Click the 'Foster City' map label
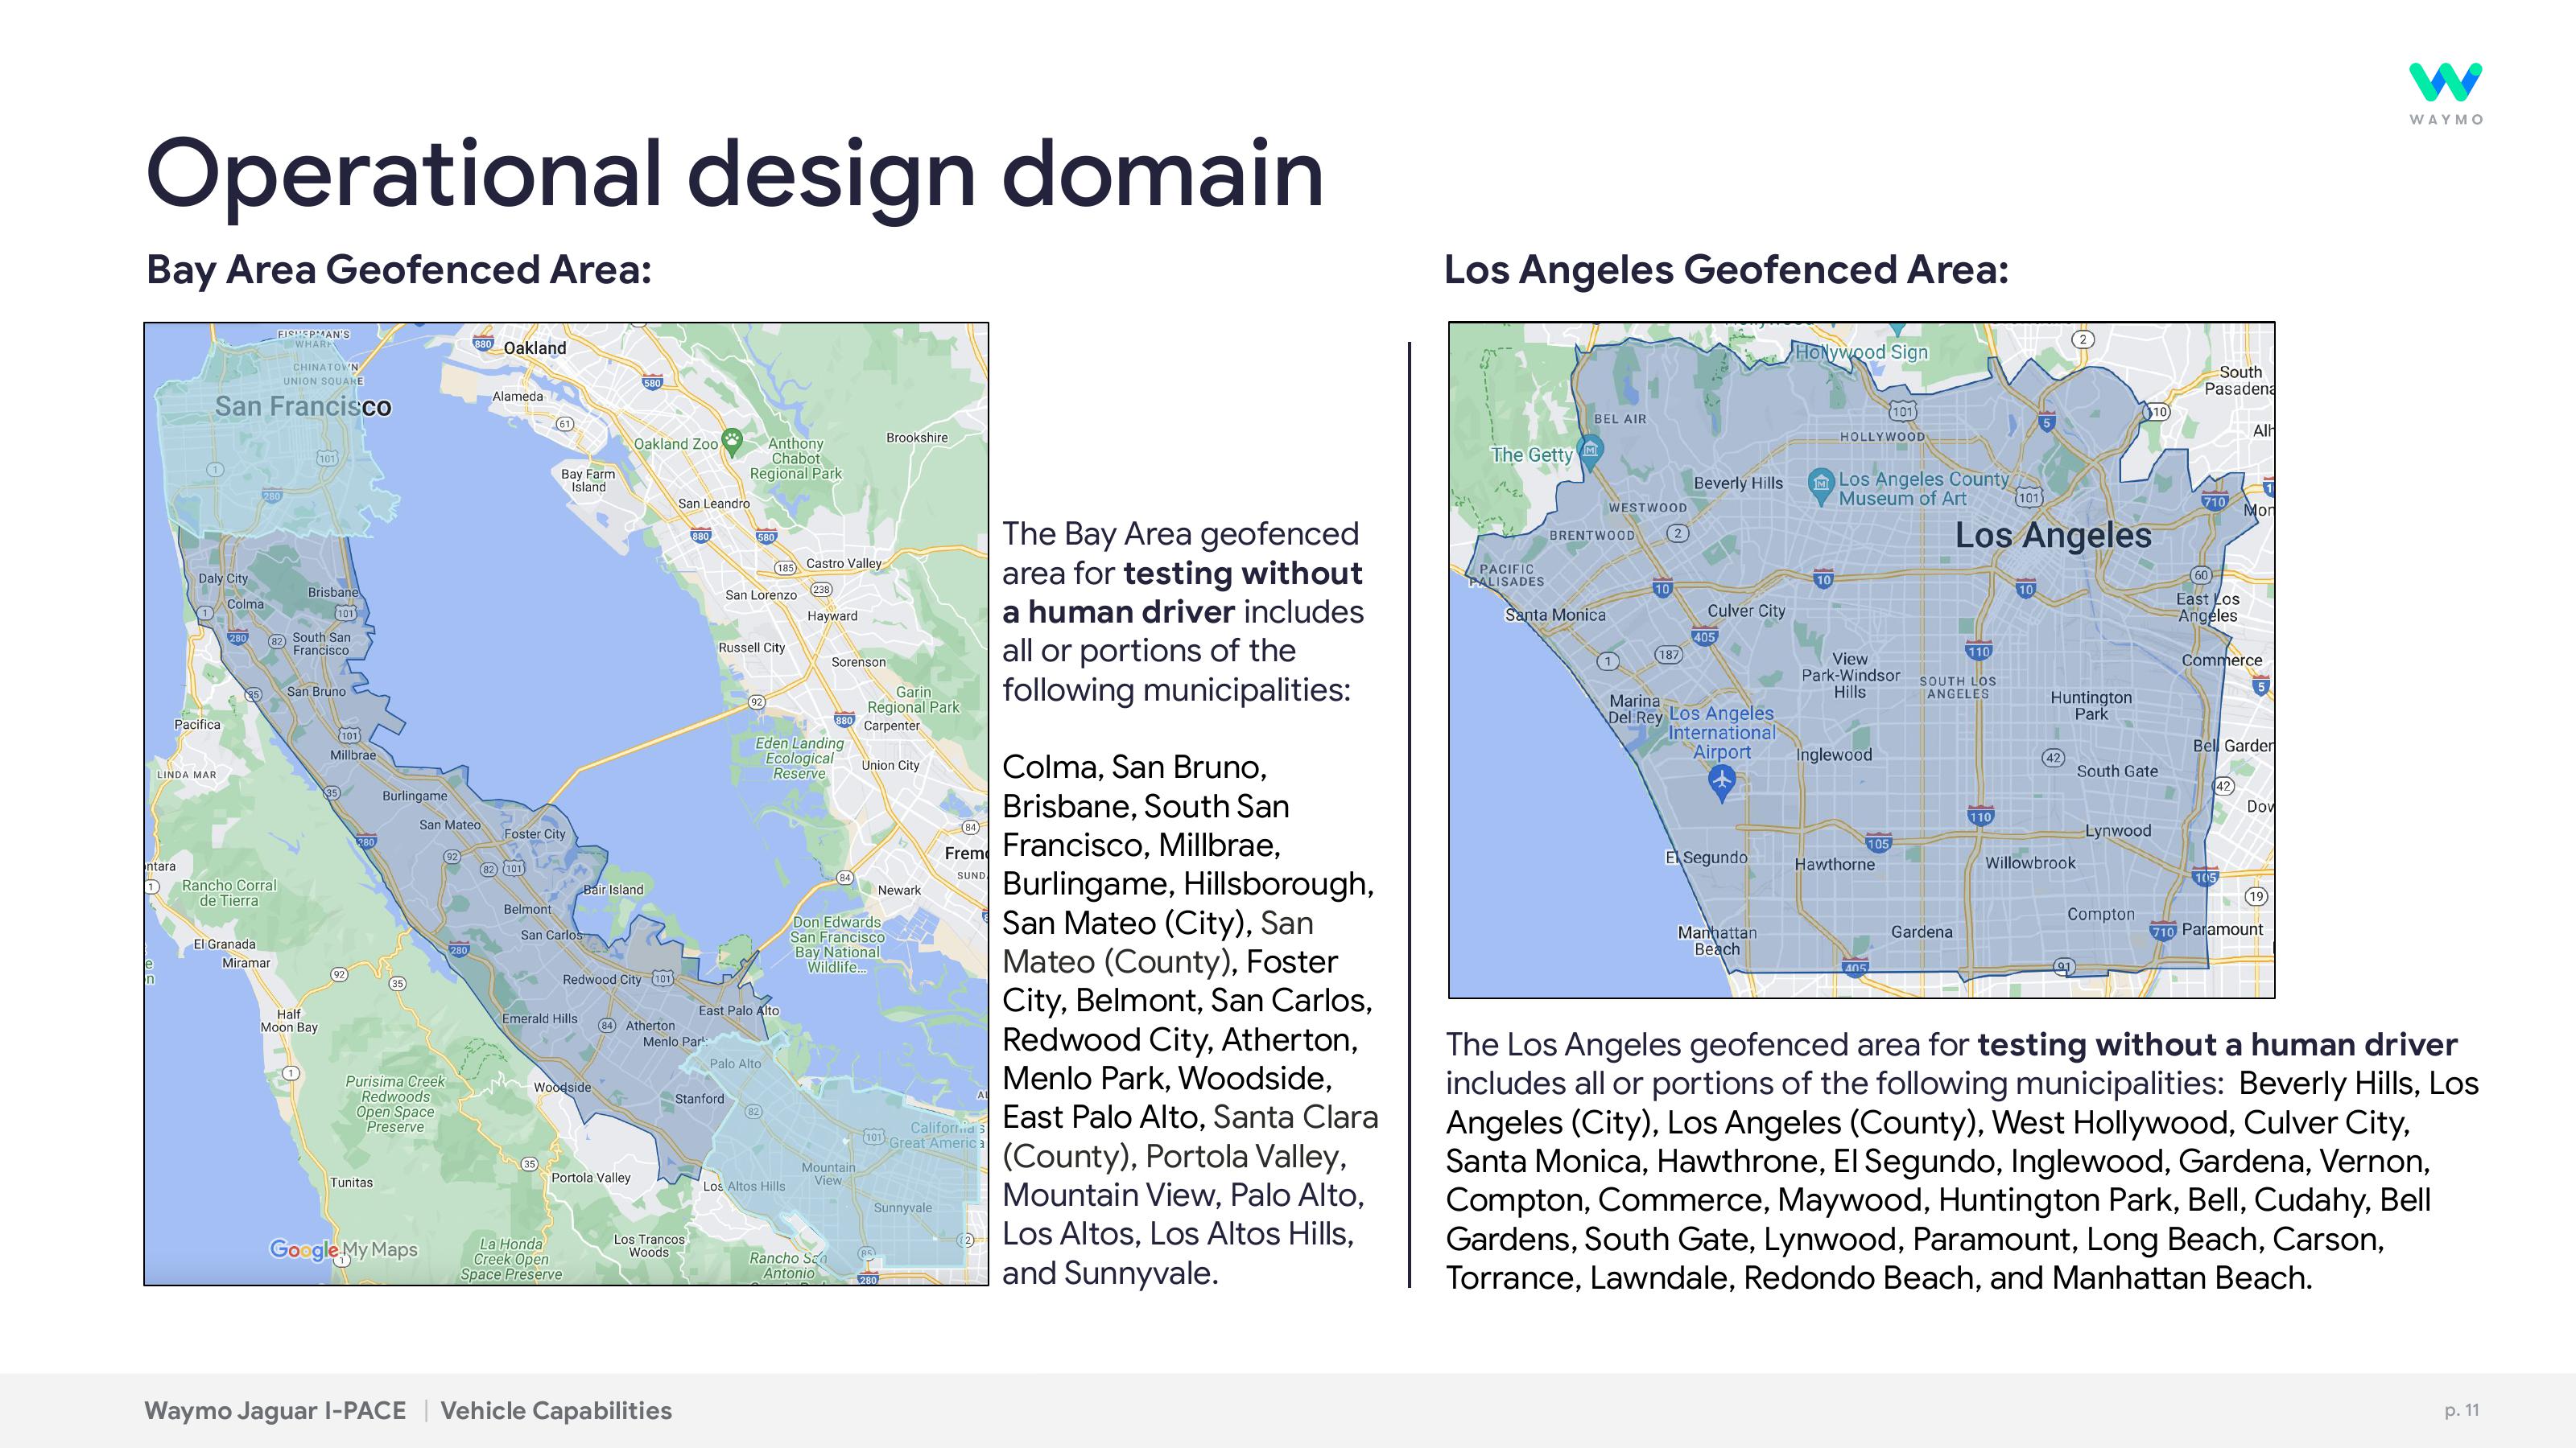 pyautogui.click(x=535, y=834)
